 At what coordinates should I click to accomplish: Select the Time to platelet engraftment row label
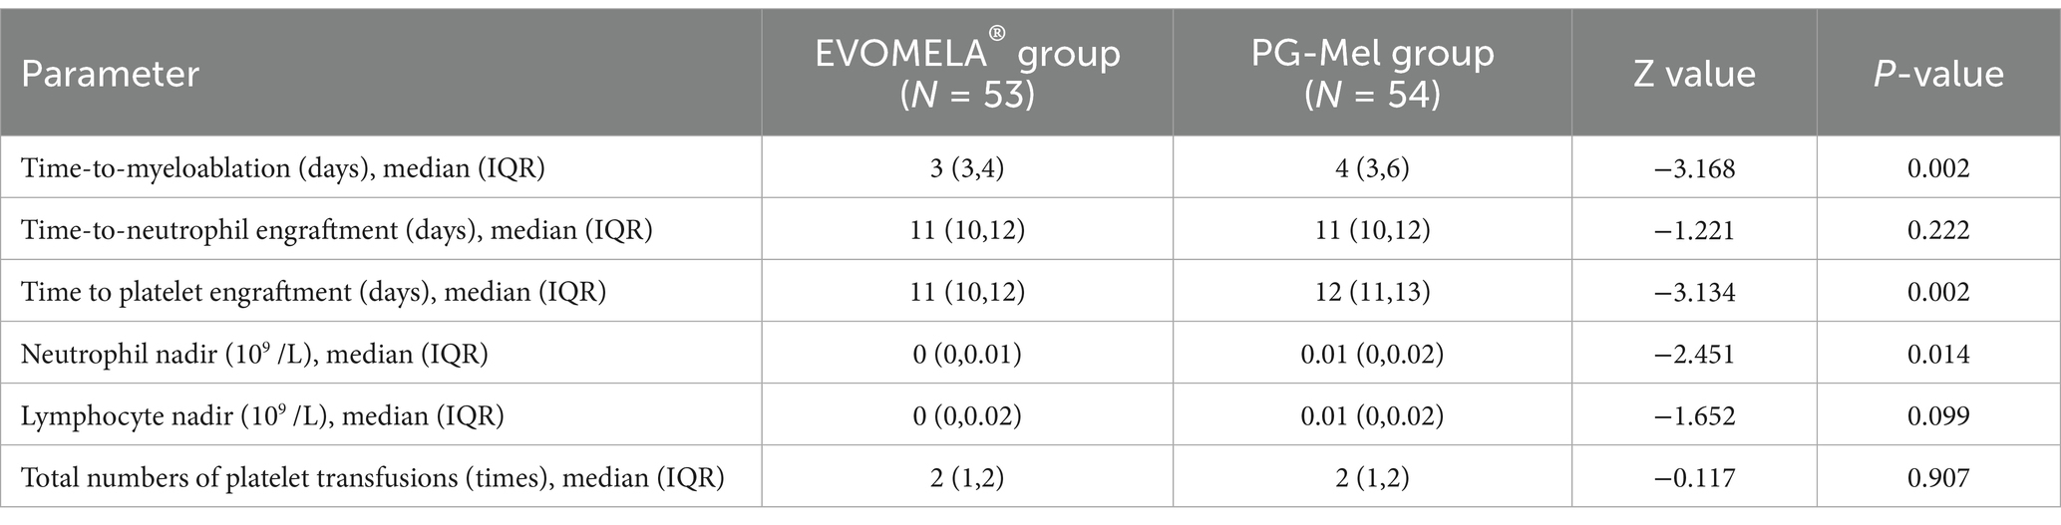point(314,292)
